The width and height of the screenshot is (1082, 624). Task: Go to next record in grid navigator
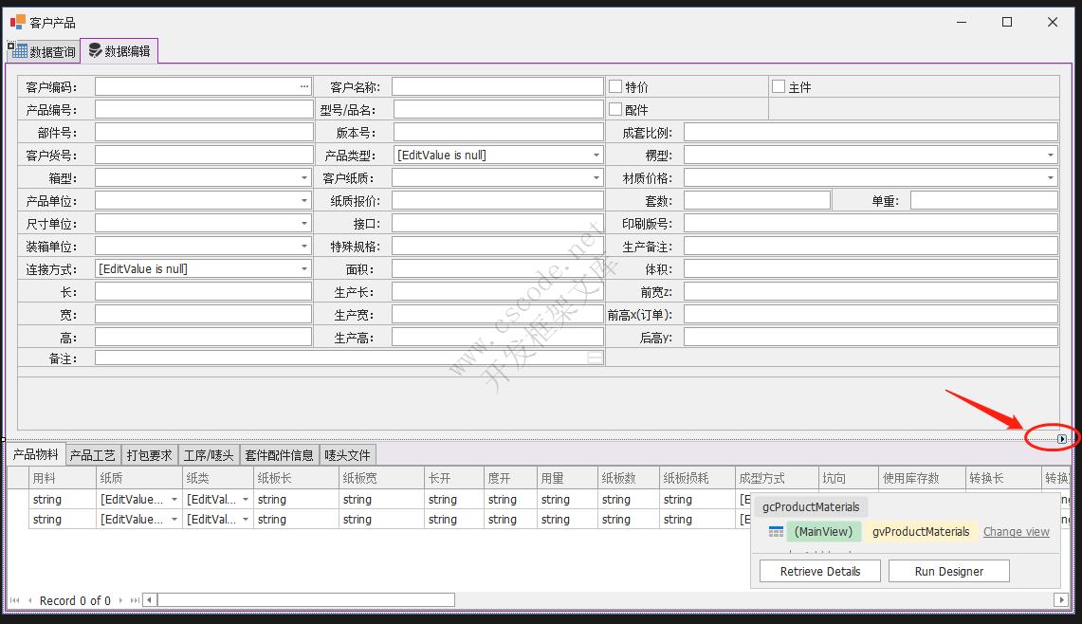[120, 600]
